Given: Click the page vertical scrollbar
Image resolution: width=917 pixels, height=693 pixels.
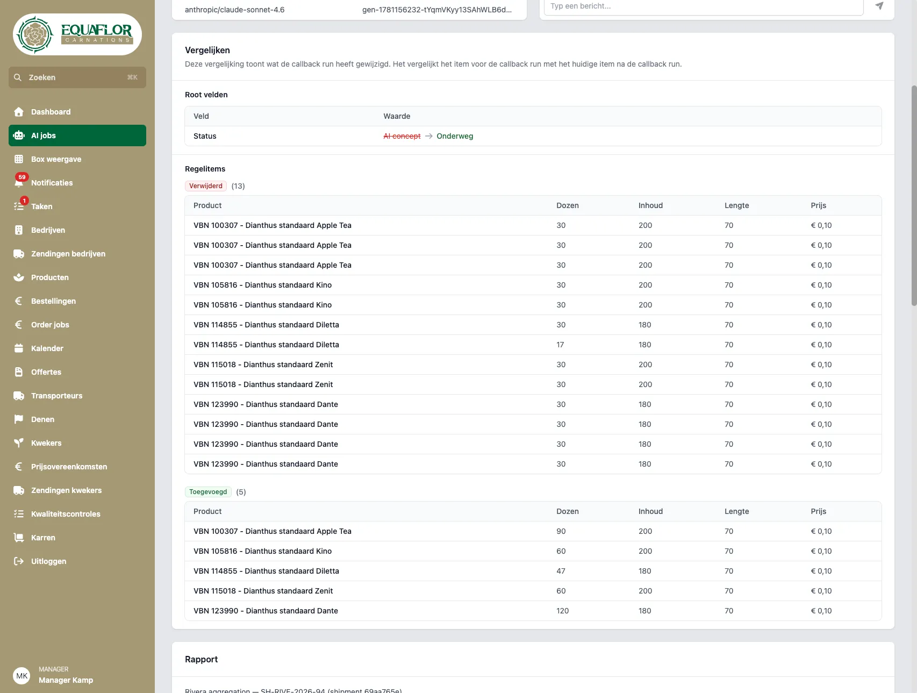Looking at the screenshot, I should (x=914, y=196).
